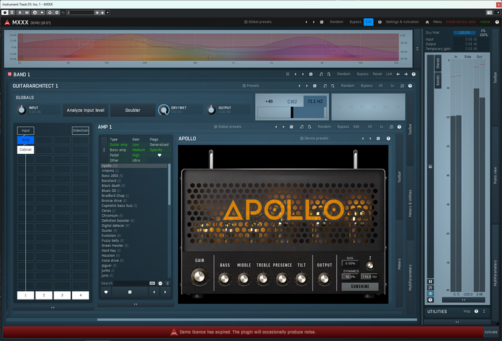Click Reset for Band 1

[x=377, y=74]
